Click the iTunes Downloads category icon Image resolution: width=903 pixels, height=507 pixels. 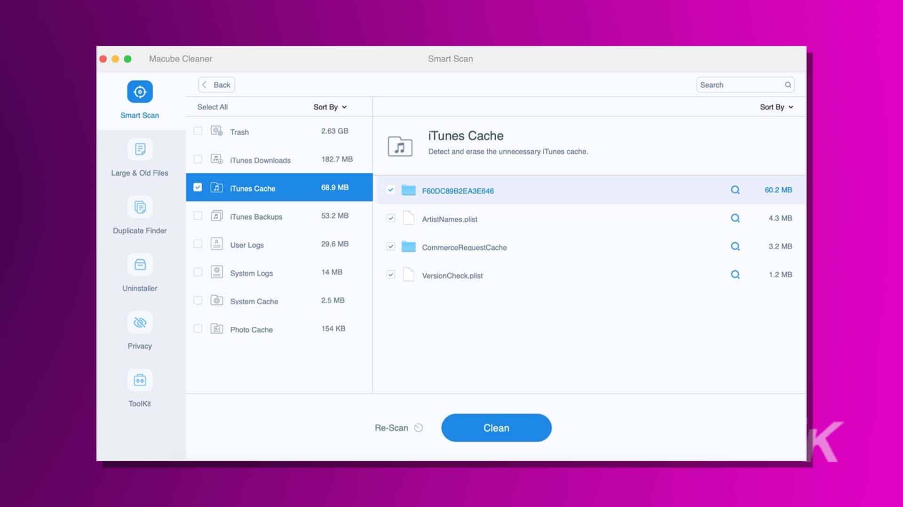click(x=217, y=159)
